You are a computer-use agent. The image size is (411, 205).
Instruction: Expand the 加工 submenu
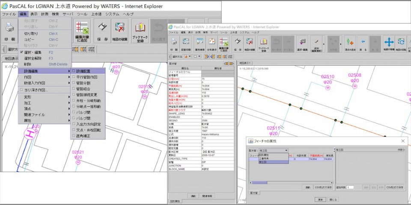(x=45, y=103)
